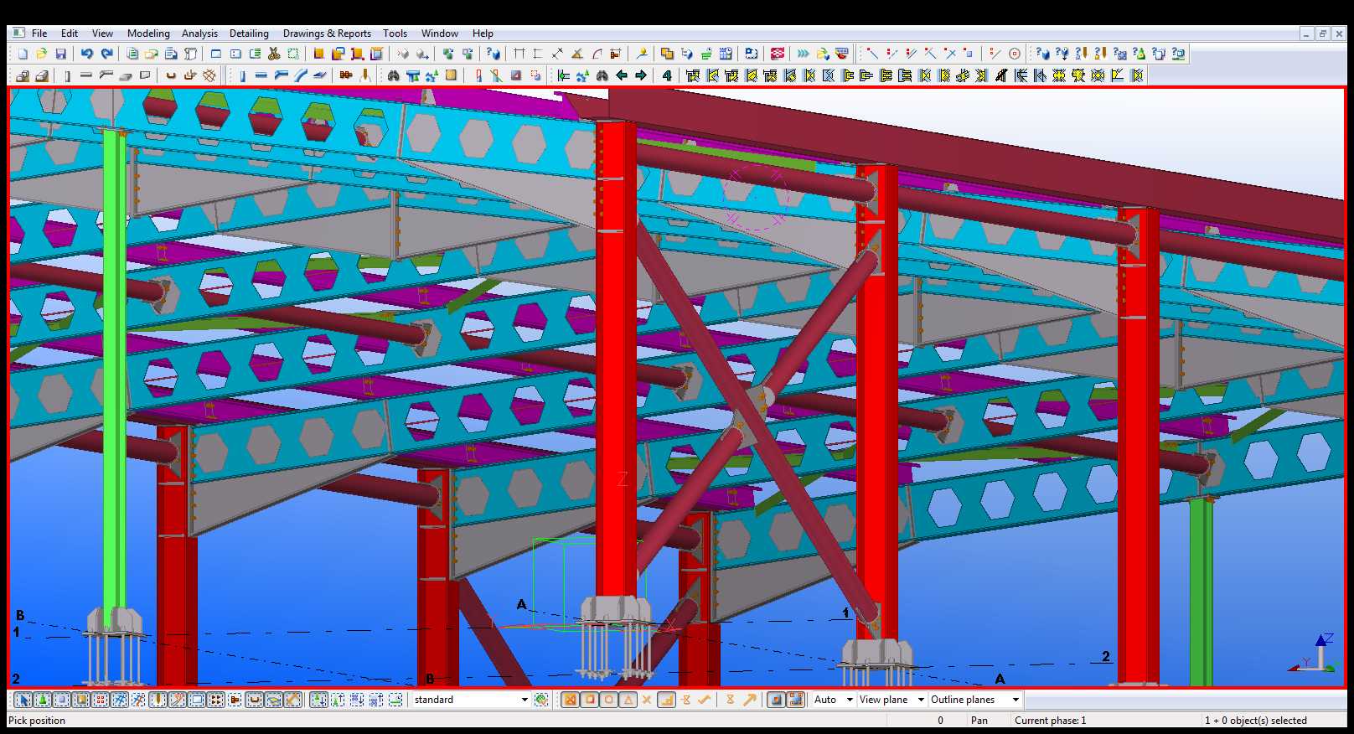Open the File menu
The height and width of the screenshot is (734, 1354).
[x=39, y=34]
